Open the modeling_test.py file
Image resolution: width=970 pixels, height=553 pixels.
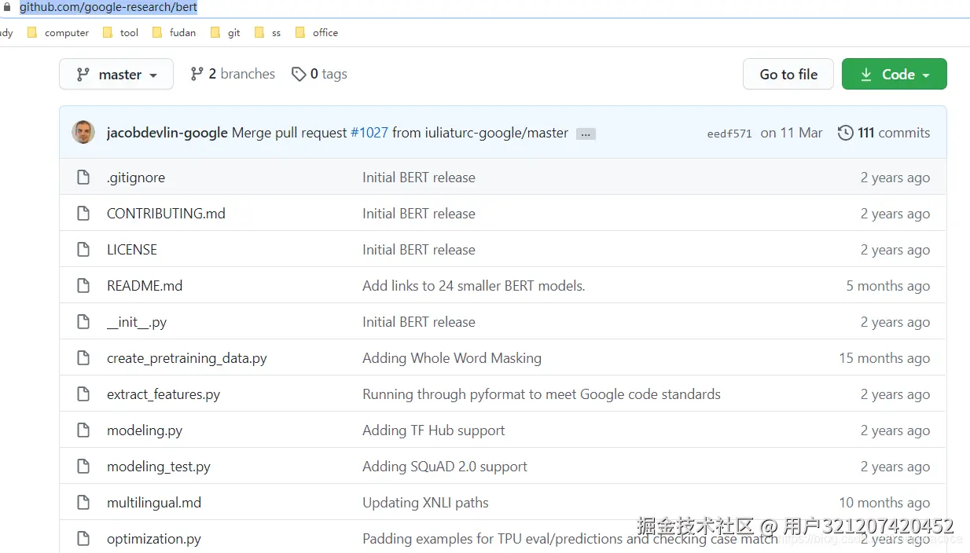click(x=159, y=467)
